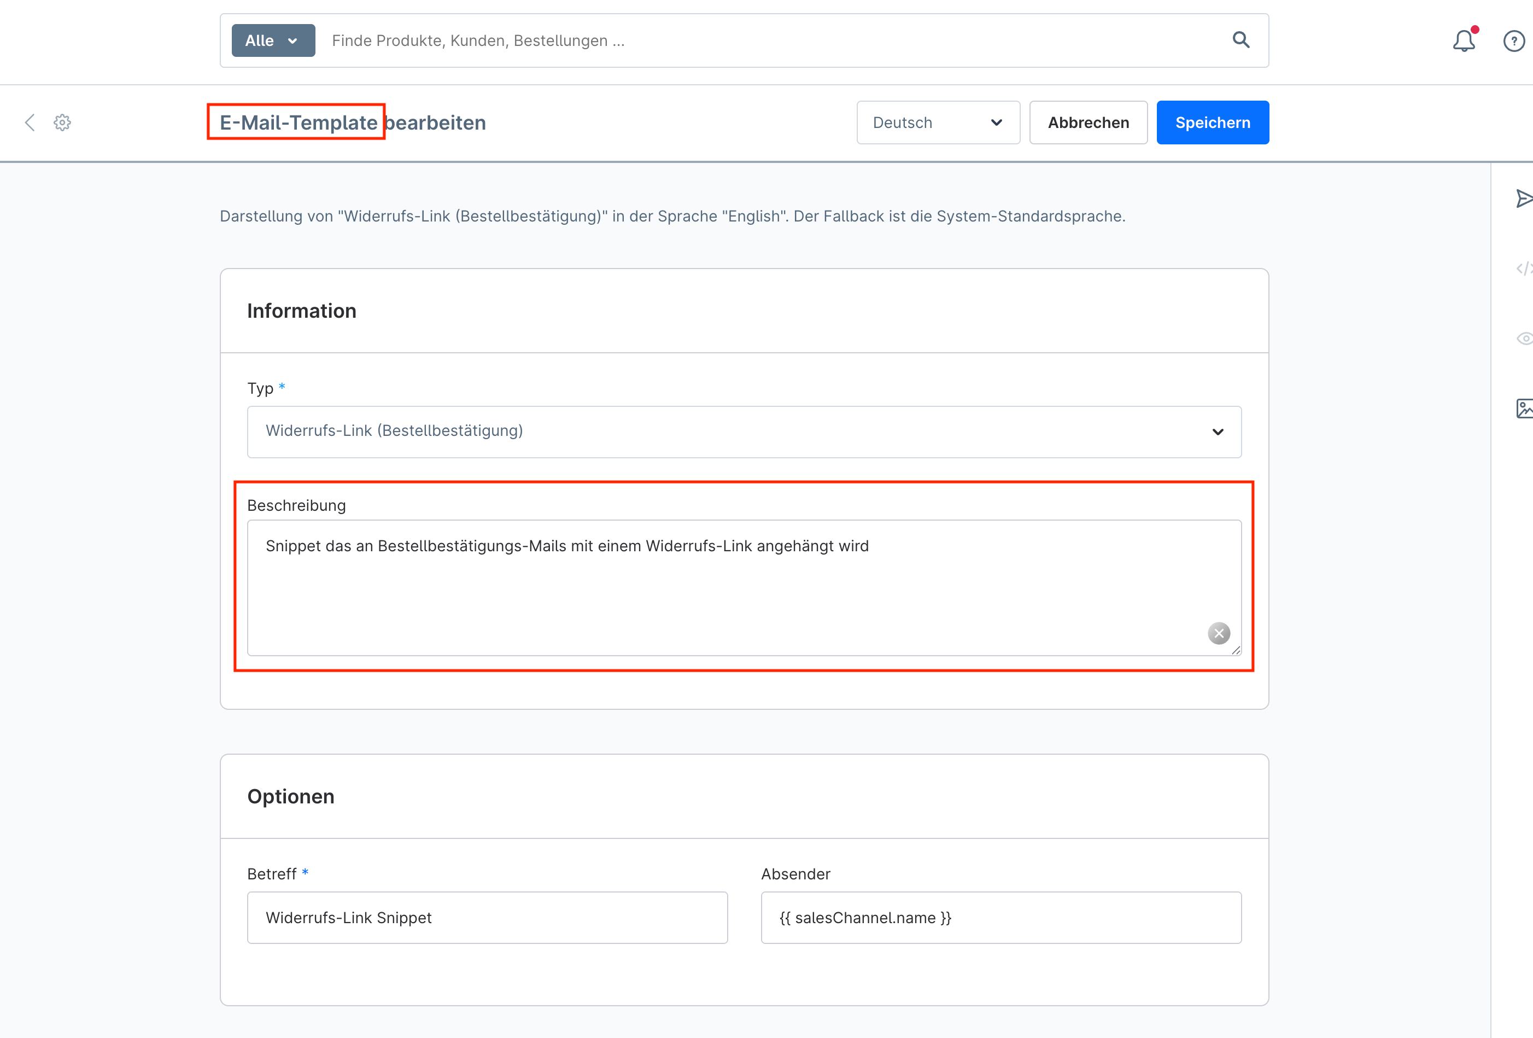Expand the Typ dropdown field
The width and height of the screenshot is (1533, 1038).
(744, 431)
